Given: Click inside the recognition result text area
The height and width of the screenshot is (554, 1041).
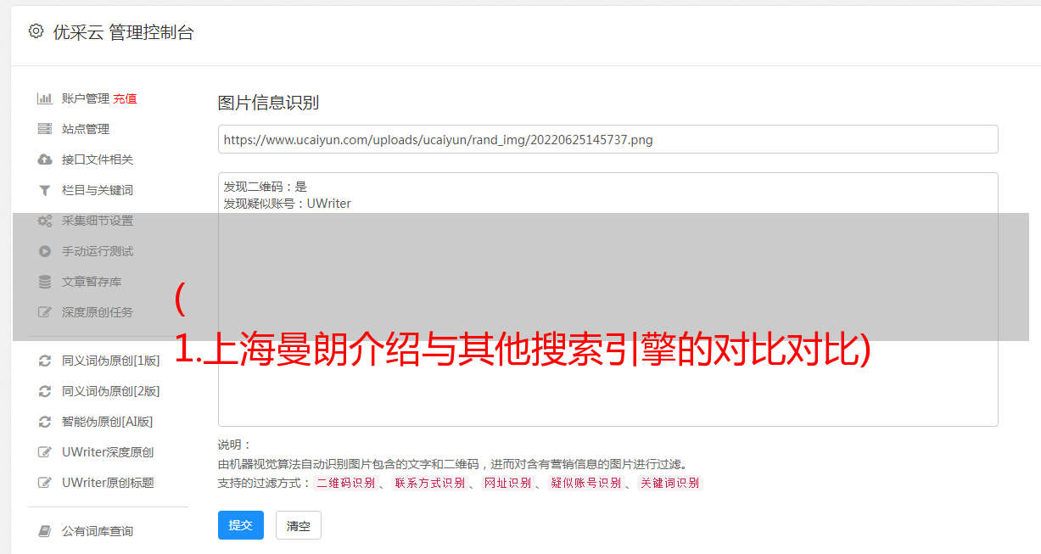Looking at the screenshot, I should coord(607,299).
